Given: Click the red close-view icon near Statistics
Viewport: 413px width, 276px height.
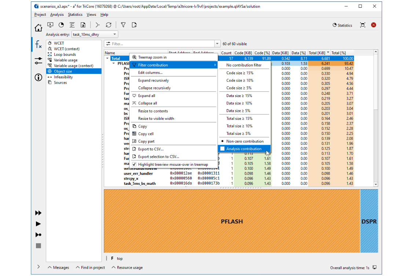Looking at the screenshot, I should (373, 25).
